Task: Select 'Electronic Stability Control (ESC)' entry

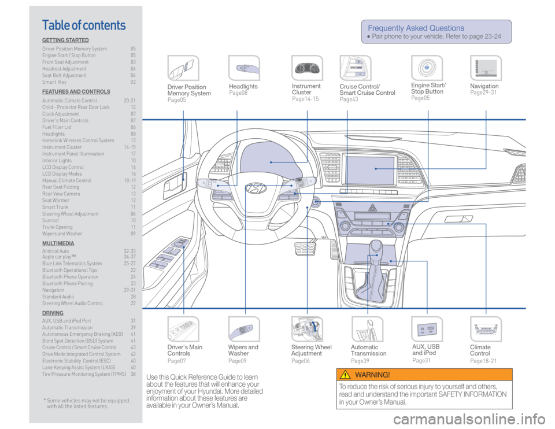Action: pyautogui.click(x=89, y=361)
